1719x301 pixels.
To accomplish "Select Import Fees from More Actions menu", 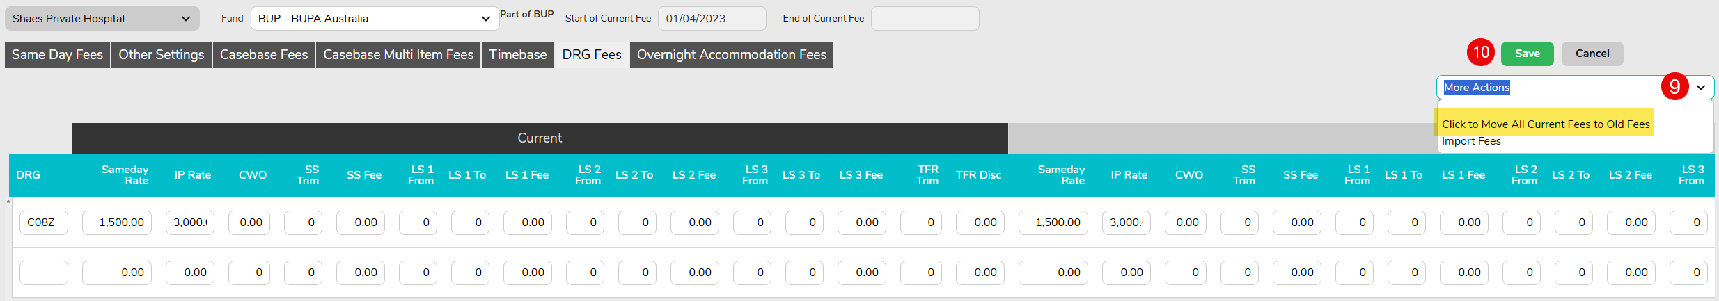I will (x=1471, y=141).
